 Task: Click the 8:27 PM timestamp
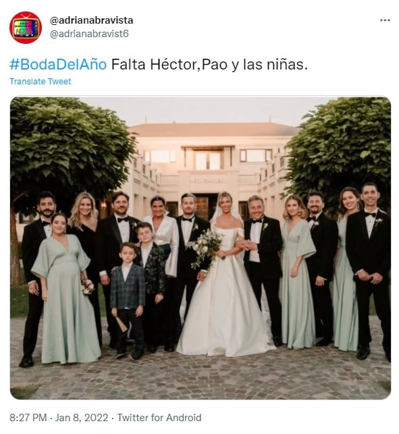28,417
